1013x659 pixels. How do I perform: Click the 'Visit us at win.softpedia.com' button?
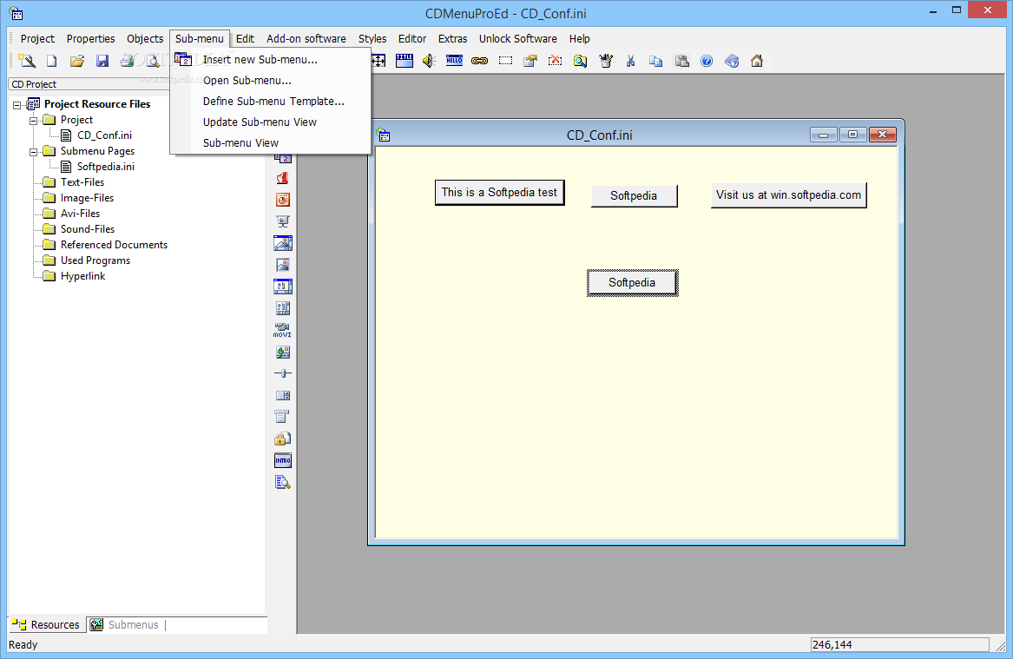point(788,195)
